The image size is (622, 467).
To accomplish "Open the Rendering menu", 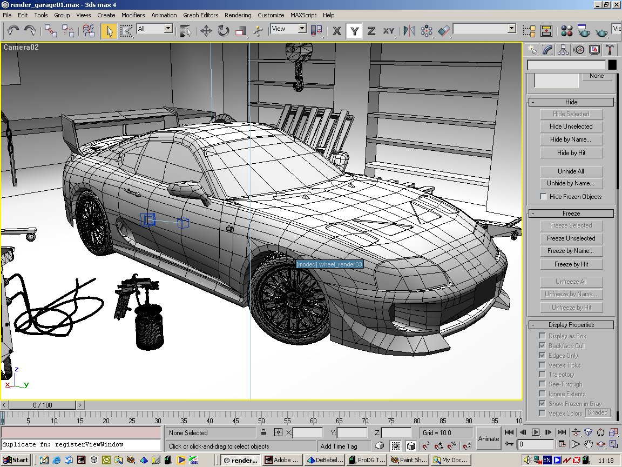I will [x=238, y=15].
